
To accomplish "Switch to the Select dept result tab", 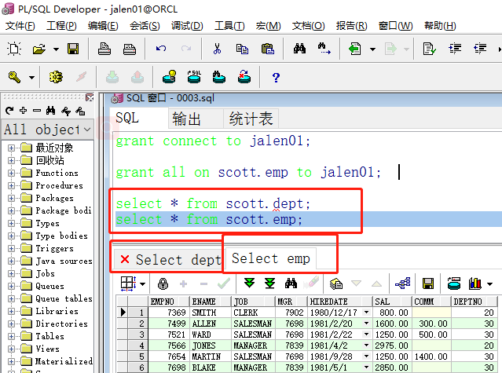I will pyautogui.click(x=169, y=259).
